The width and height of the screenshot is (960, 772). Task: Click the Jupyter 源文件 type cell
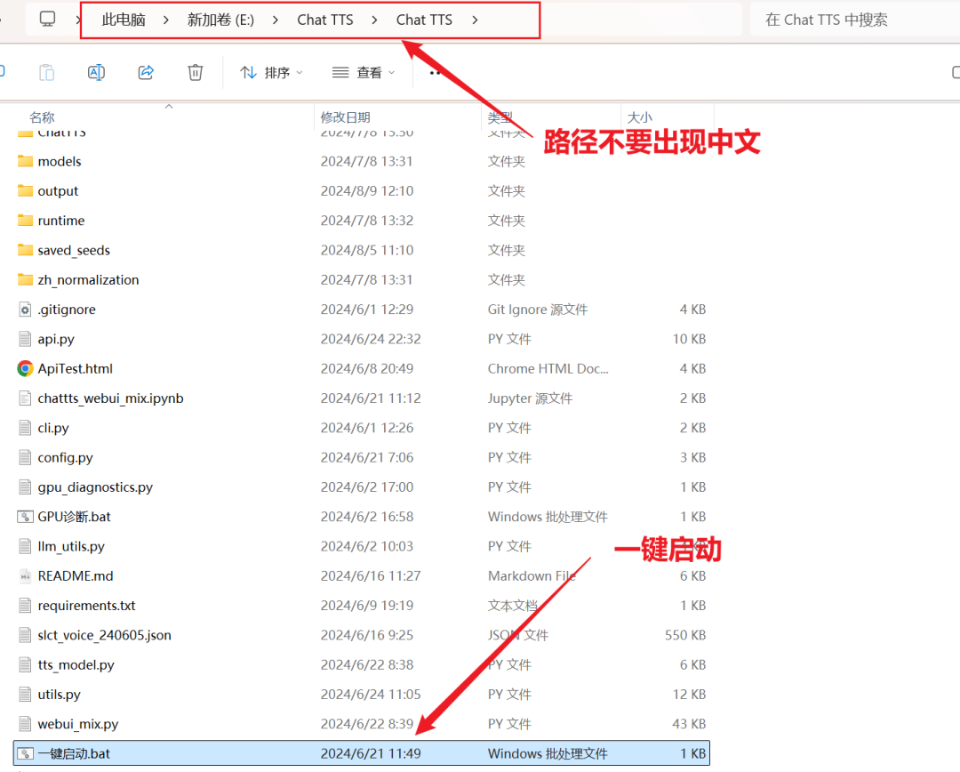click(x=530, y=398)
